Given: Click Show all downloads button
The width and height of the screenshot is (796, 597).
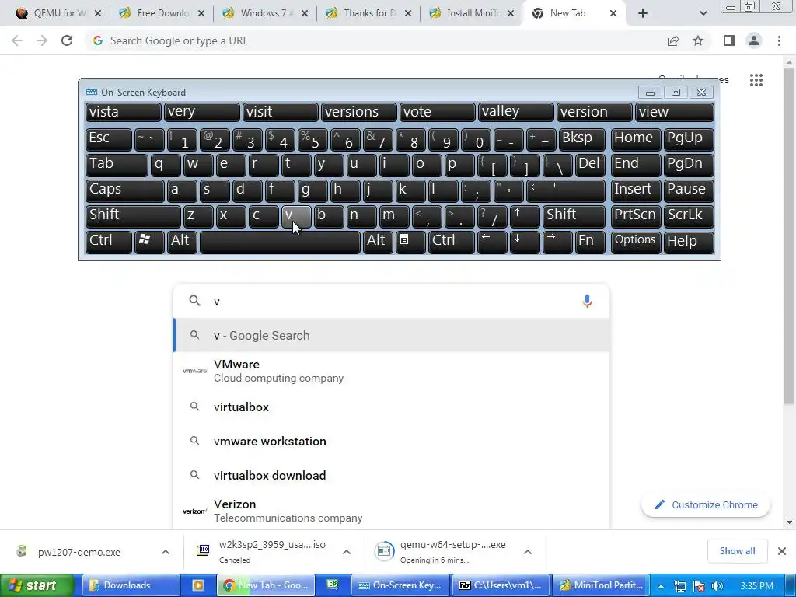Looking at the screenshot, I should tap(737, 551).
